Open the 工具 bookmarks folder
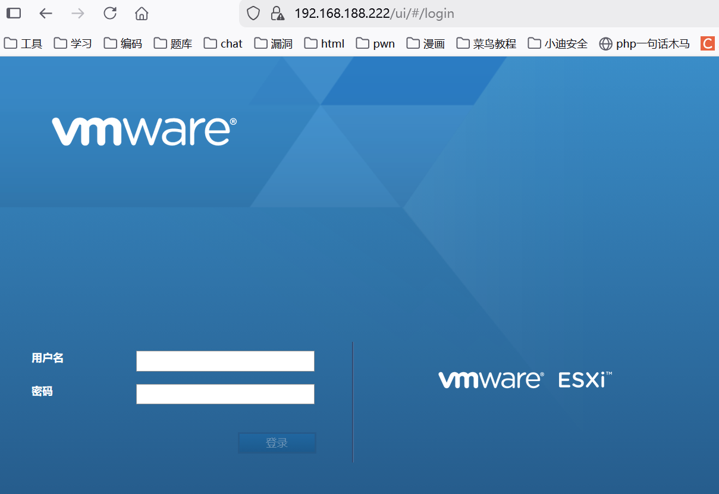The width and height of the screenshot is (719, 494). (23, 43)
